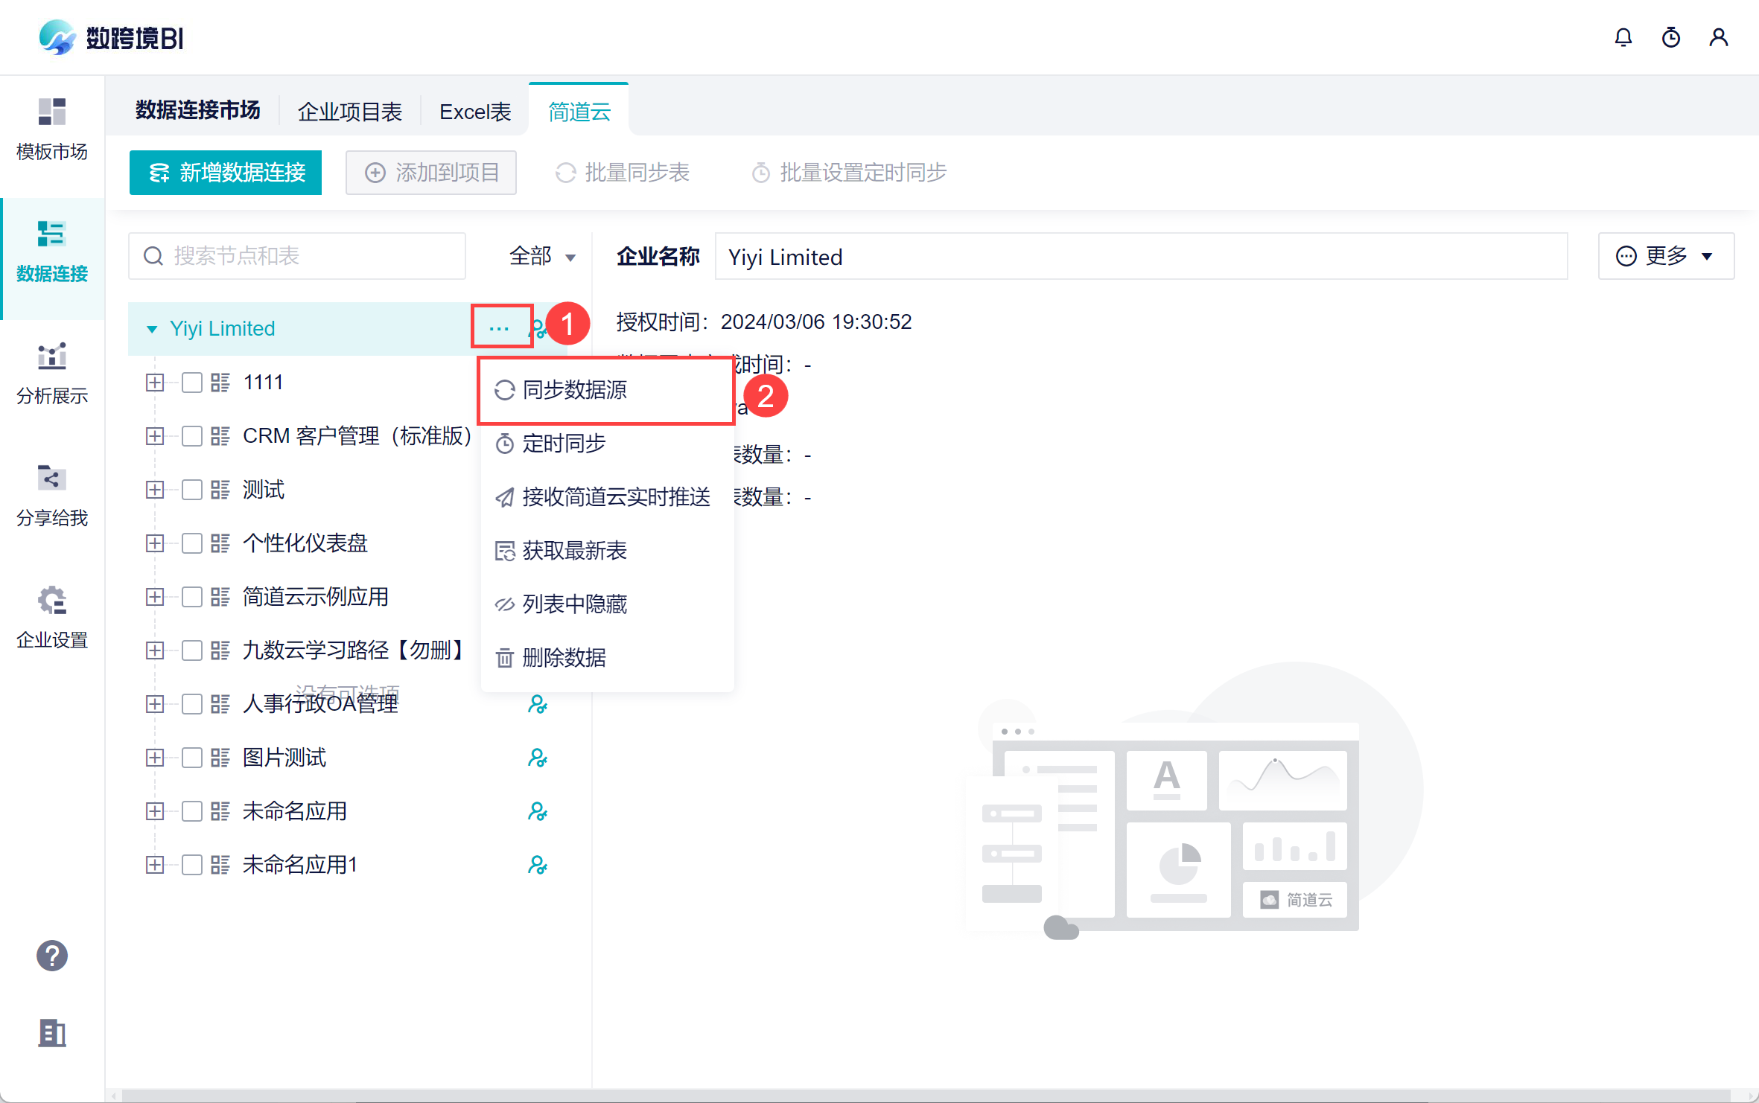Select 删除数据 menu entry

564,658
